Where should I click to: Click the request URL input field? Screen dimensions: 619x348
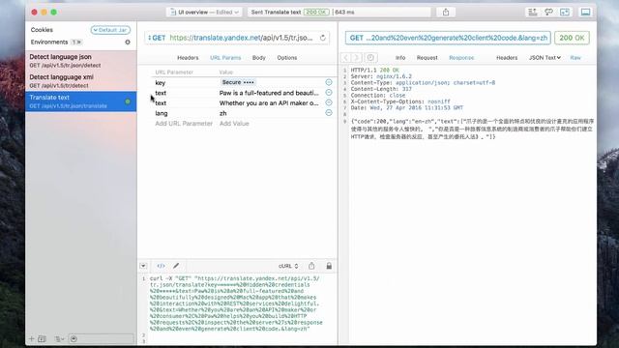coord(242,38)
